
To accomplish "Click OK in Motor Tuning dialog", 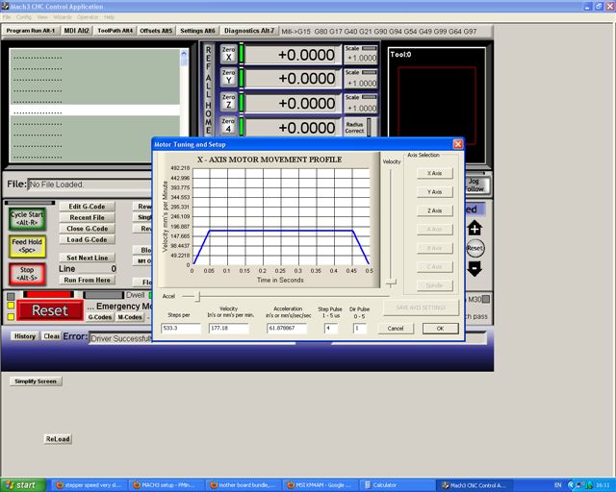I will [x=440, y=328].
